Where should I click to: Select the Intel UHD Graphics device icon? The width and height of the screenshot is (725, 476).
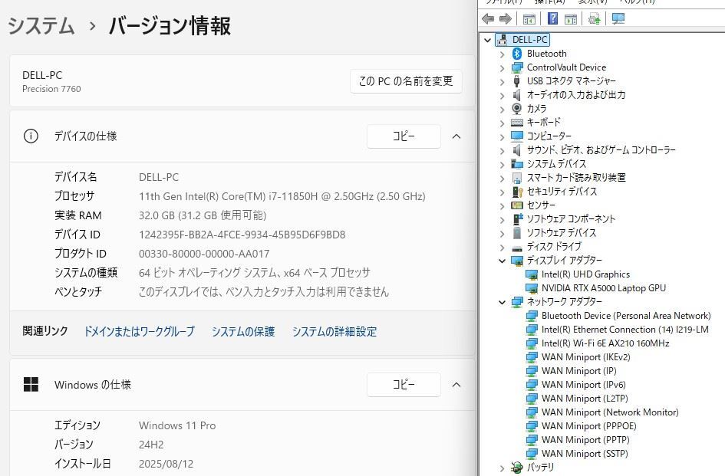click(x=532, y=274)
